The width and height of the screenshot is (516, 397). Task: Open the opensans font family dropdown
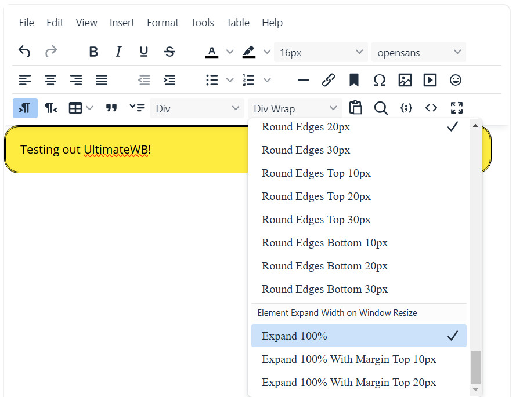[418, 52]
